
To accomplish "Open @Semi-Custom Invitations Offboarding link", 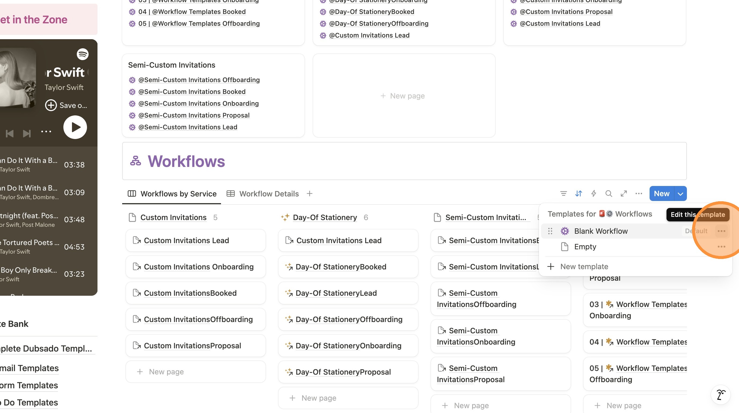I will [x=199, y=80].
